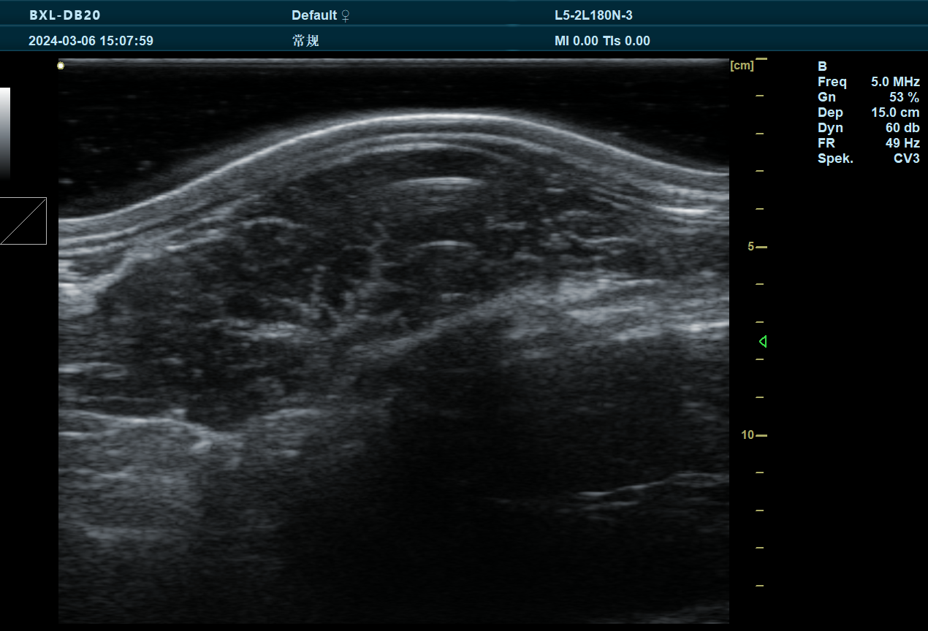Open the gray curve map box

[23, 221]
